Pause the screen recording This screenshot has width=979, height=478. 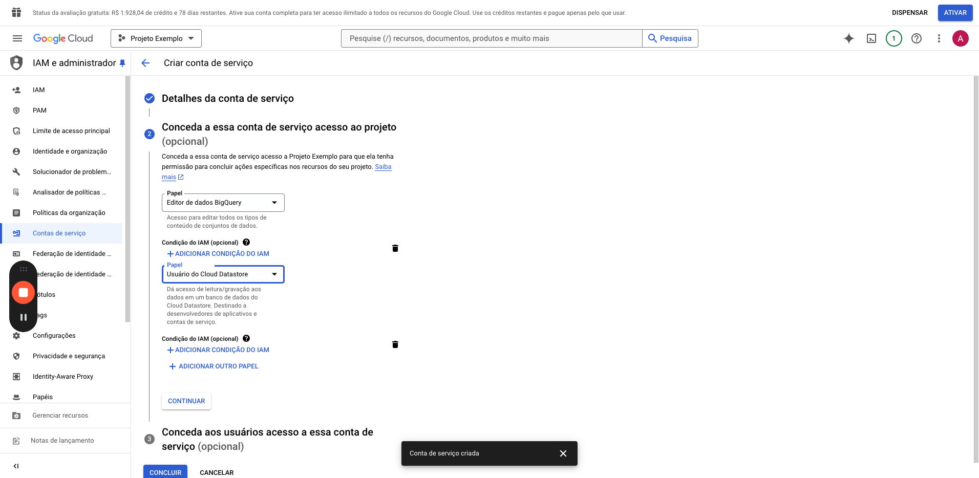click(24, 317)
